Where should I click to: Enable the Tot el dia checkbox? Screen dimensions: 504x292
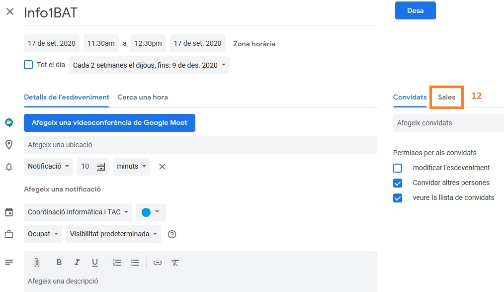click(28, 65)
